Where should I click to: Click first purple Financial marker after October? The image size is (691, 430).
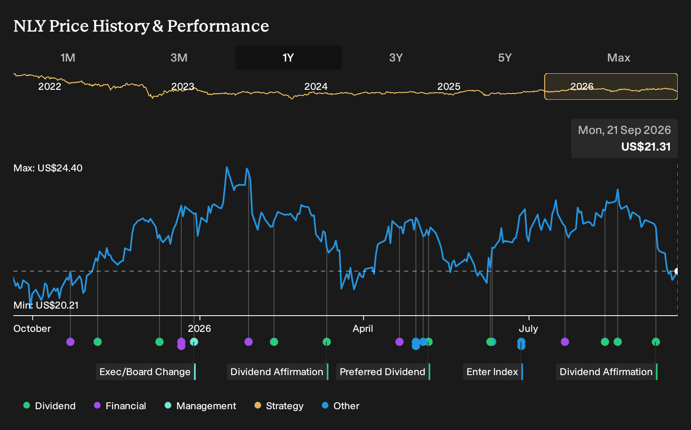click(x=70, y=342)
